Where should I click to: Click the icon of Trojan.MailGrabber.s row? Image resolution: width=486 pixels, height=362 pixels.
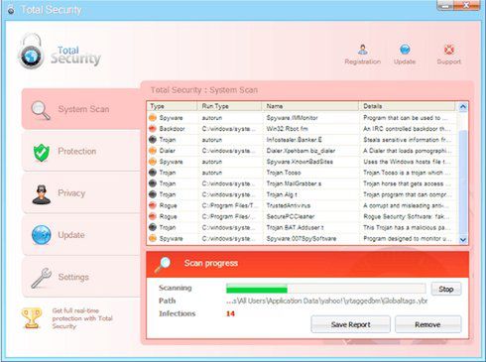point(153,183)
